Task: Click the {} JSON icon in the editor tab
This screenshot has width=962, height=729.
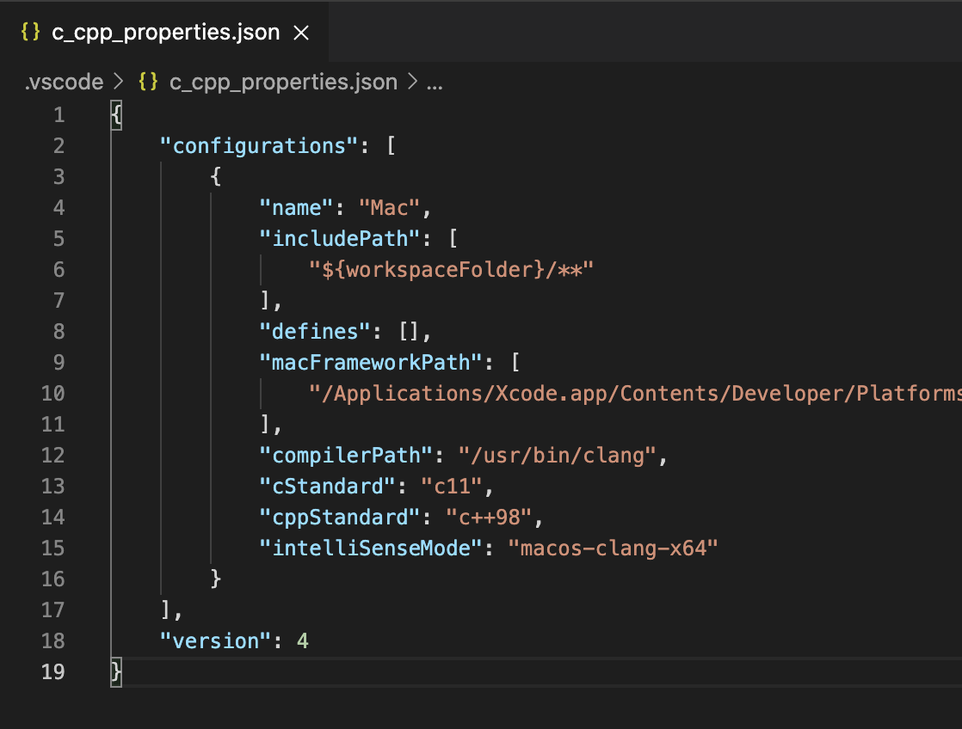Action: click(x=28, y=31)
